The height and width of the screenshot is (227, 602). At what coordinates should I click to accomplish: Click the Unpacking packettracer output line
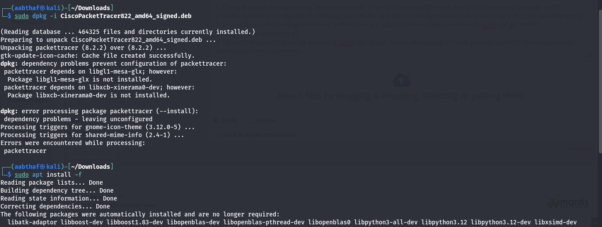[83, 48]
